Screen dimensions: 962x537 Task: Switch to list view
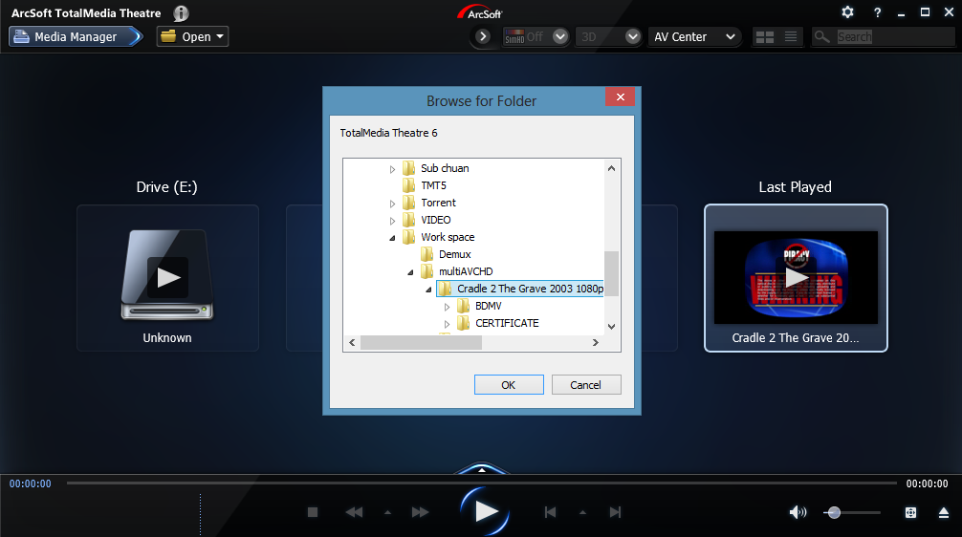[791, 36]
